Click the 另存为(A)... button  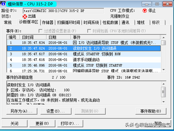(22, 111)
